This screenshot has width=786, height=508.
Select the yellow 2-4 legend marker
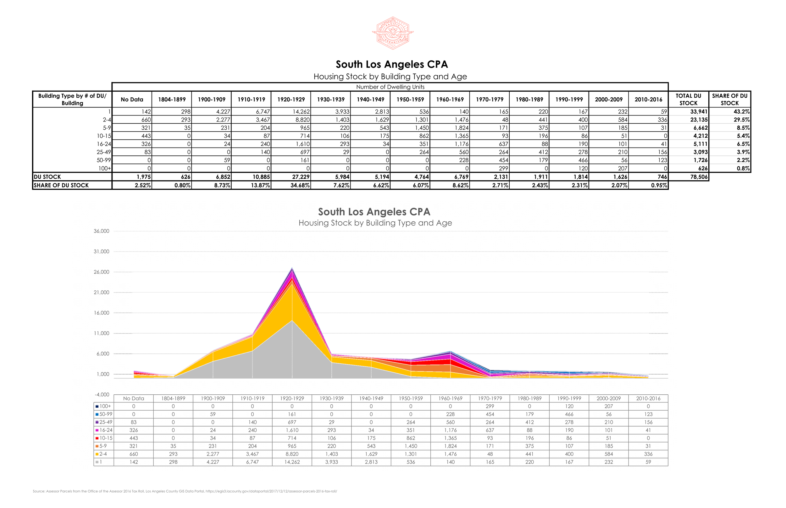click(97, 454)
